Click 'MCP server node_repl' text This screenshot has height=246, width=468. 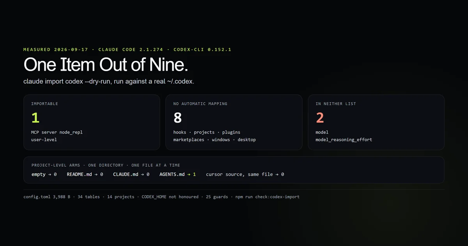click(57, 132)
